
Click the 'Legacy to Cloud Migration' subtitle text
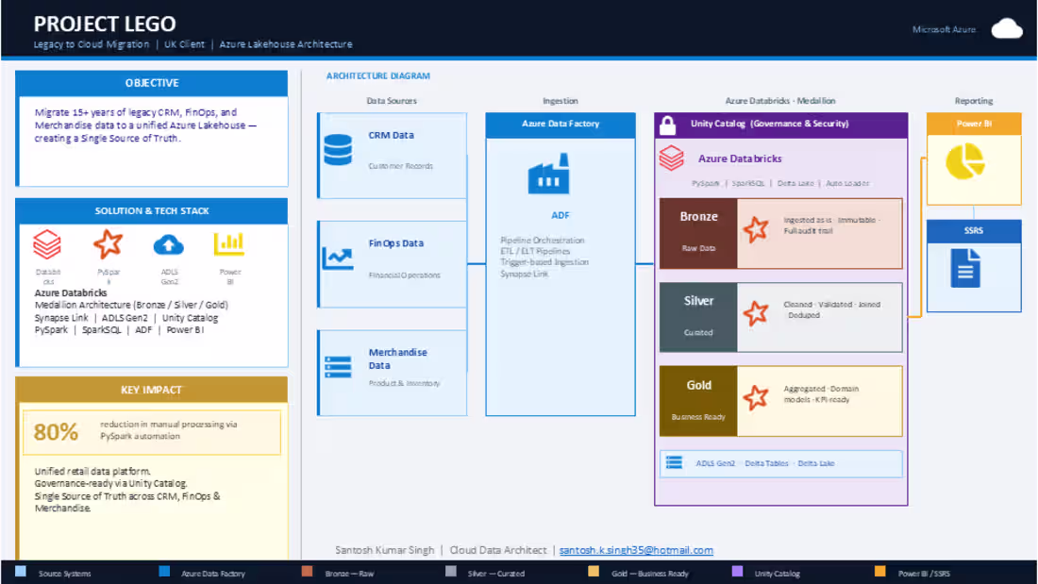(x=92, y=44)
